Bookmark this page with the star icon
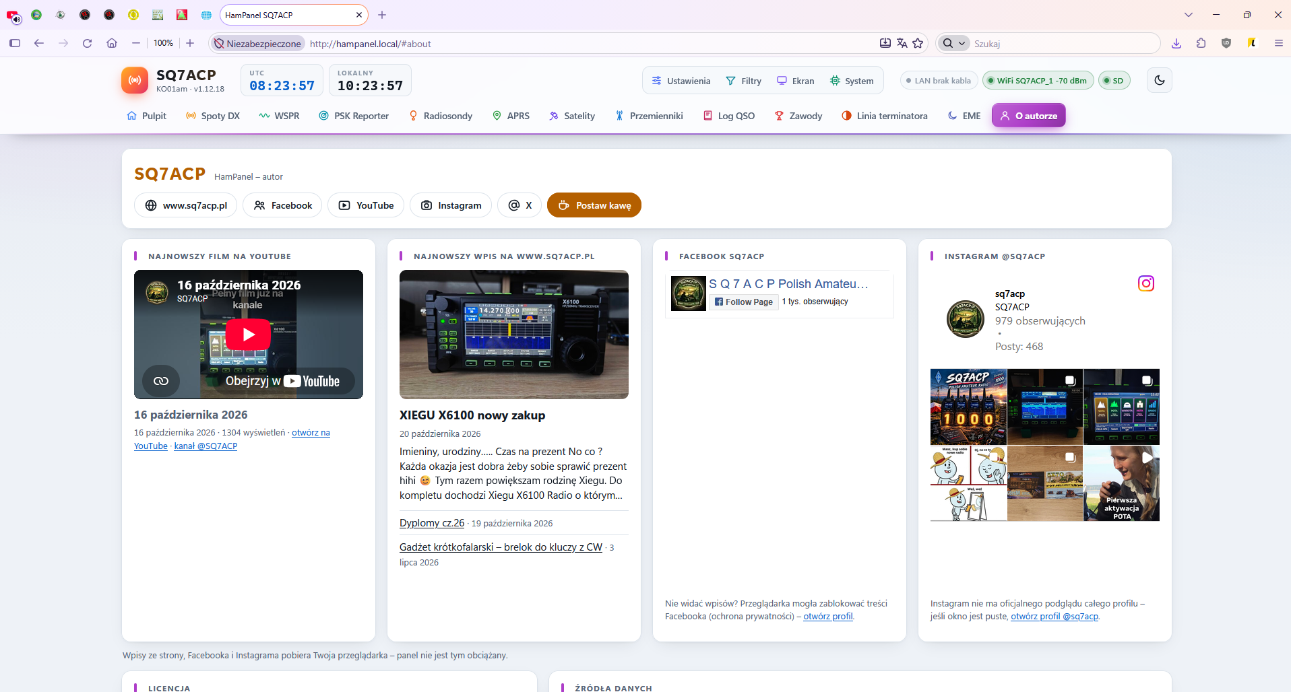Image resolution: width=1291 pixels, height=692 pixels. click(918, 43)
